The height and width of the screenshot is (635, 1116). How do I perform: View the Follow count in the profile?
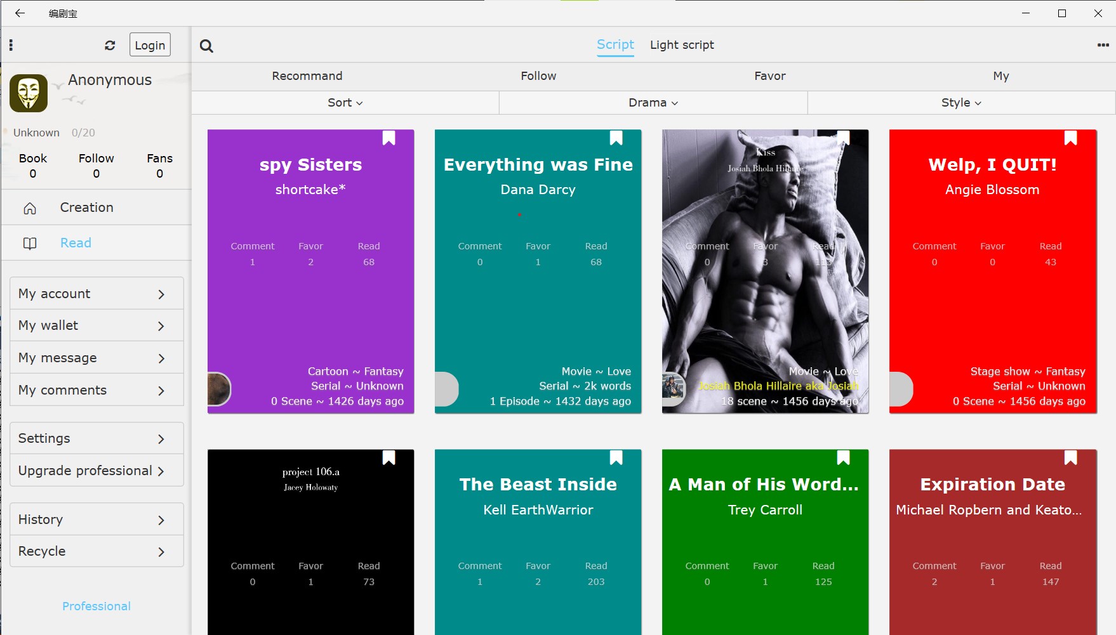pos(96,166)
